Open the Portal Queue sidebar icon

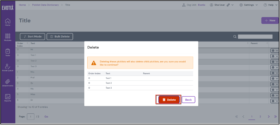click(x=8, y=67)
